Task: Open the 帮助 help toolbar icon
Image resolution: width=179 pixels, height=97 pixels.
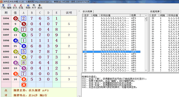Action: (28, 6)
